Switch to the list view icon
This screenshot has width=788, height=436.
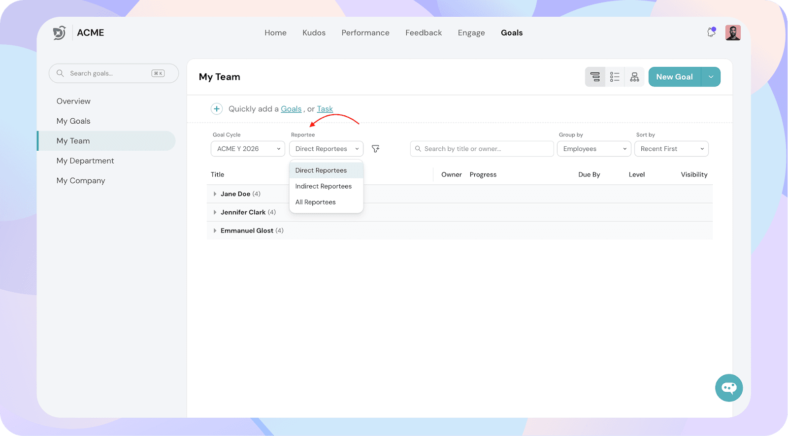(x=615, y=77)
